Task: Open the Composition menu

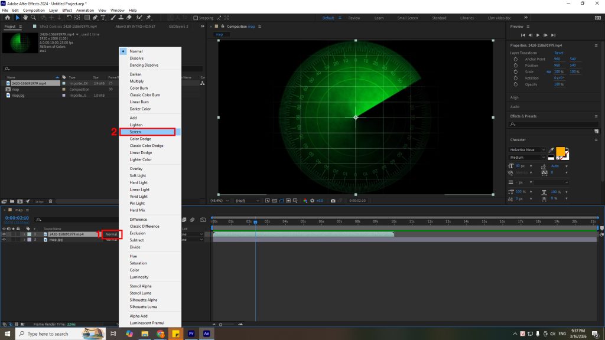Action: point(33,10)
